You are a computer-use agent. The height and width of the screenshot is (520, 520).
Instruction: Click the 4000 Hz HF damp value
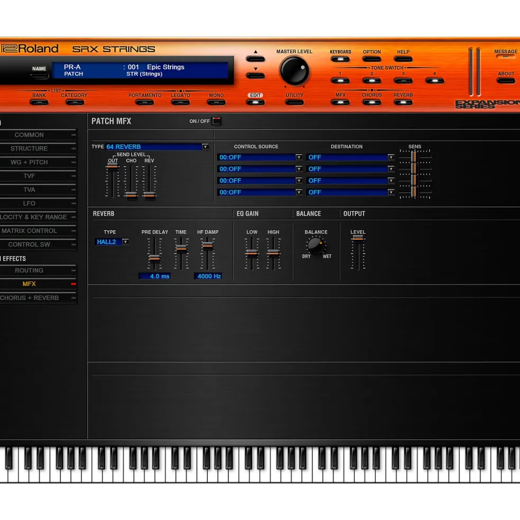[208, 276]
